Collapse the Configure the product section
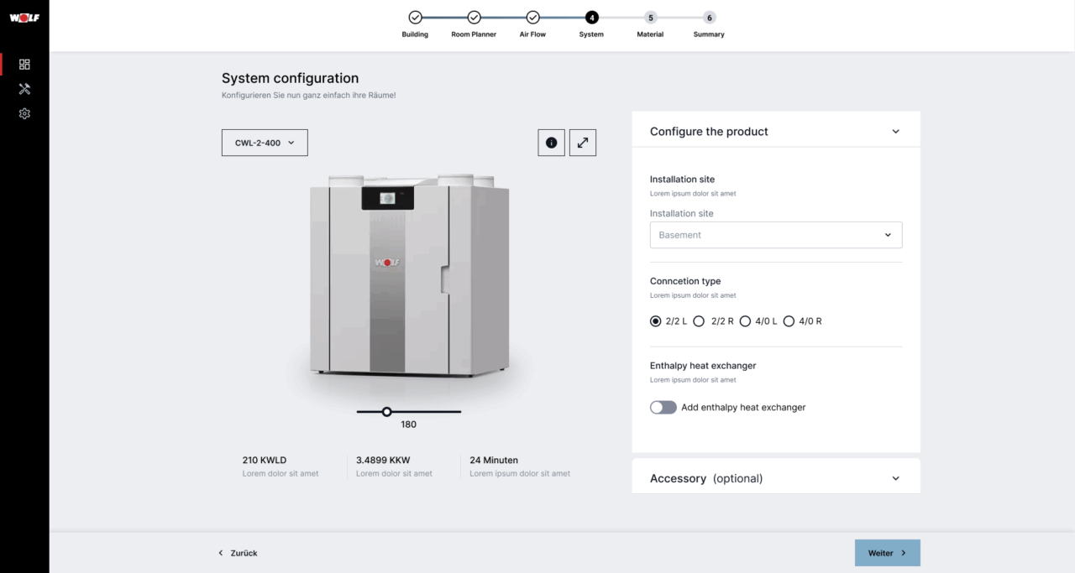 [x=895, y=132]
